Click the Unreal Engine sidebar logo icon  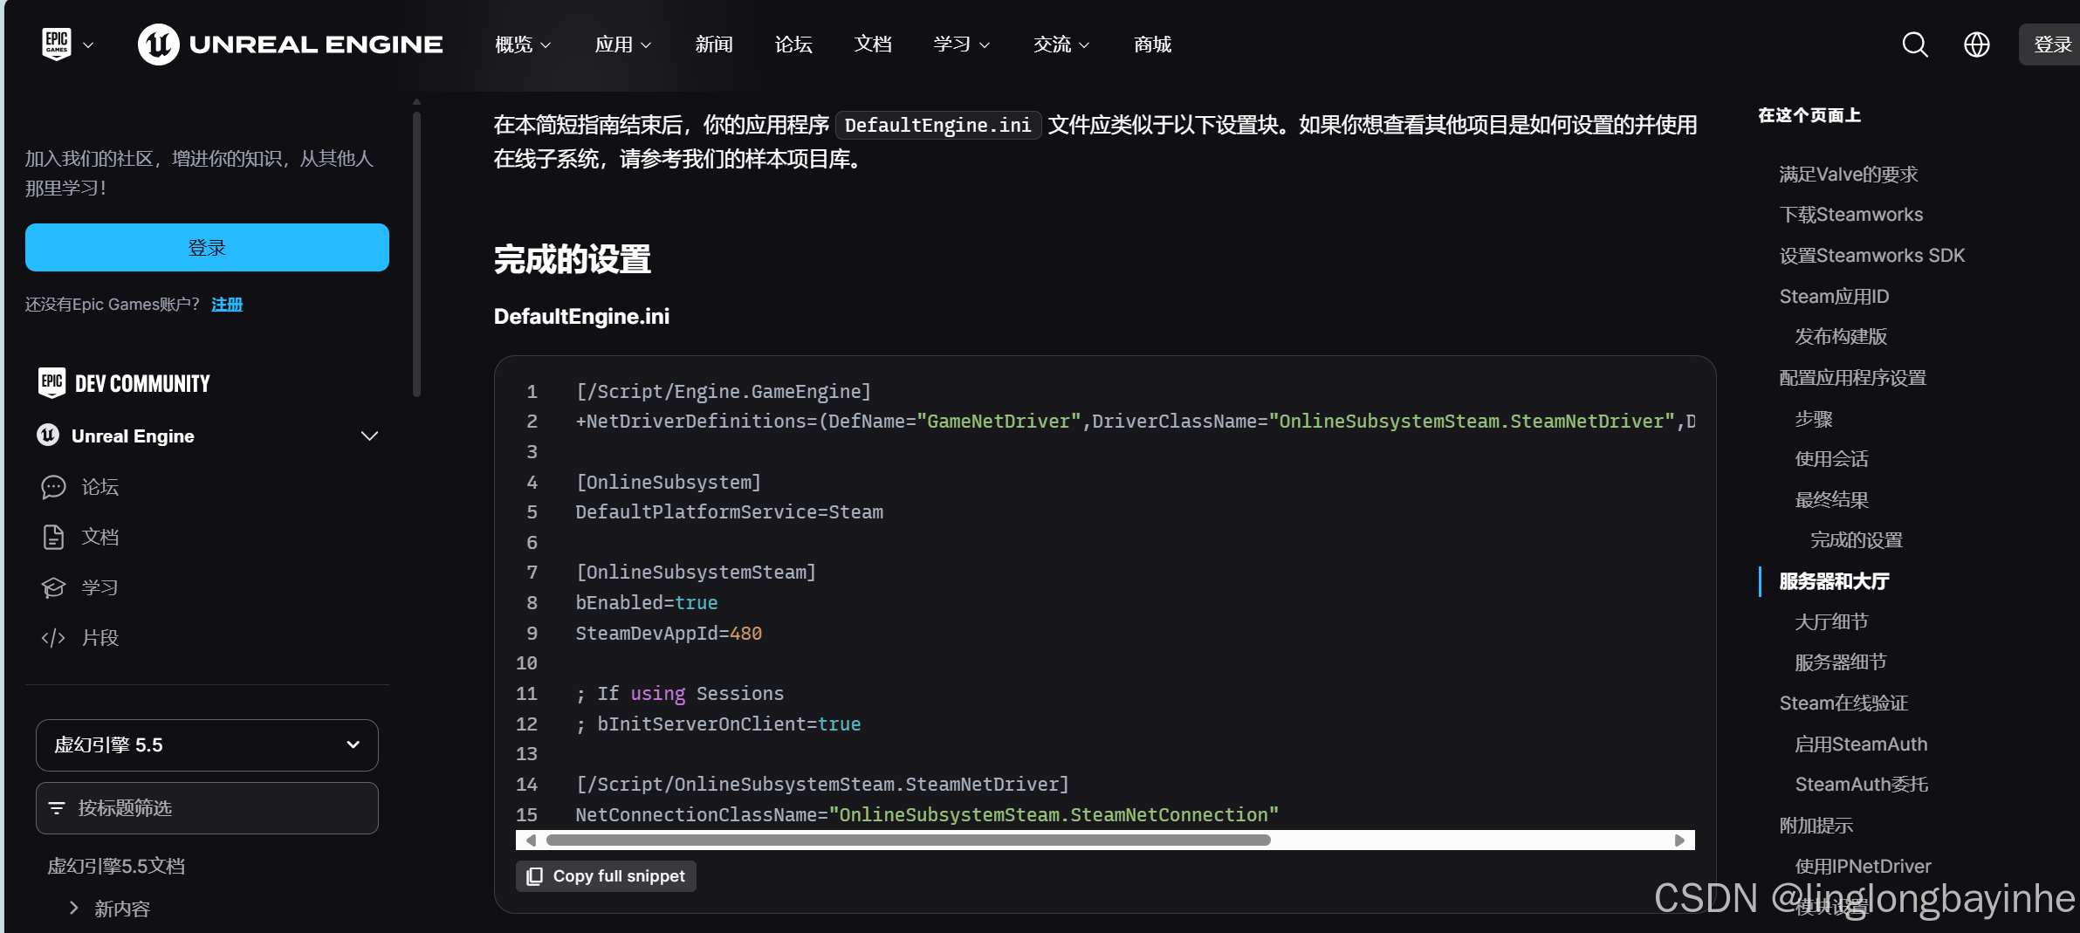pyautogui.click(x=48, y=435)
